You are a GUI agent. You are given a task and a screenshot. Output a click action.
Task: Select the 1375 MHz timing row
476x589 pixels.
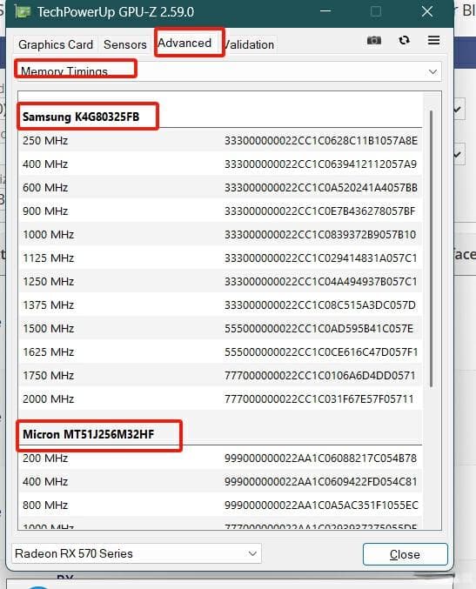pyautogui.click(x=220, y=305)
